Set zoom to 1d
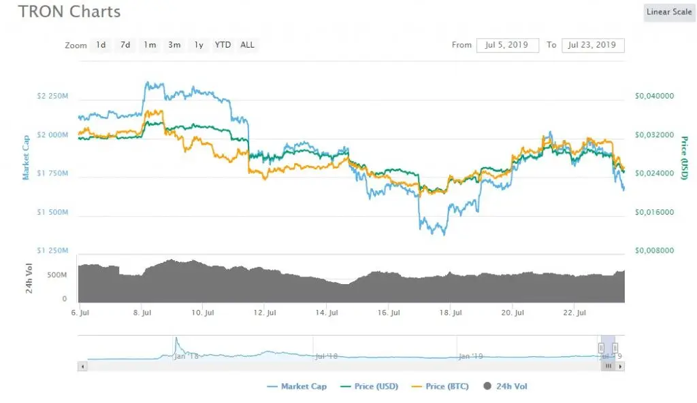 101,45
